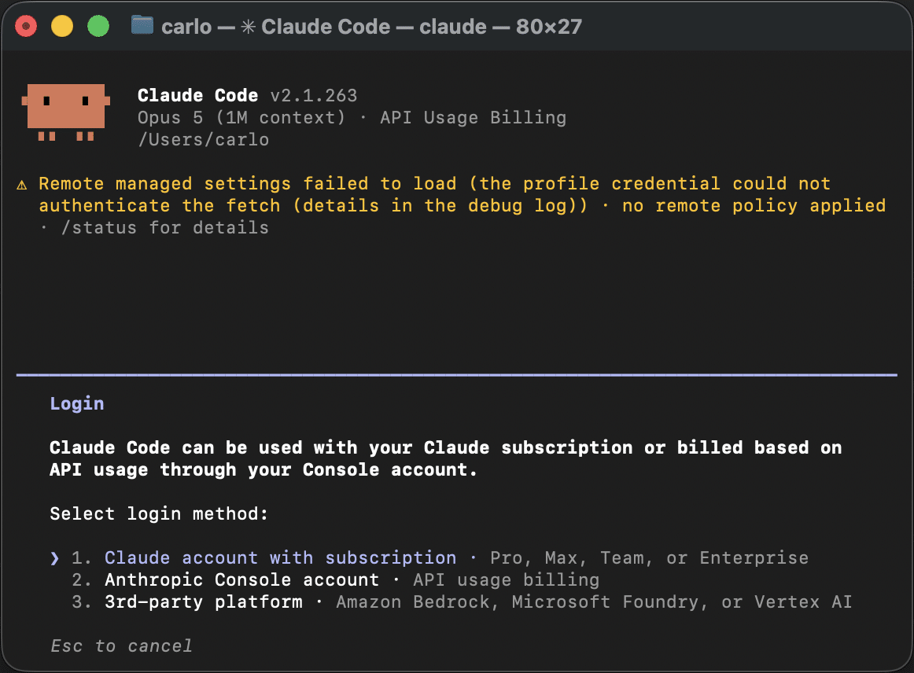Click the Claude Code pixel mascot logo
The width and height of the screenshot is (914, 673).
click(x=66, y=112)
